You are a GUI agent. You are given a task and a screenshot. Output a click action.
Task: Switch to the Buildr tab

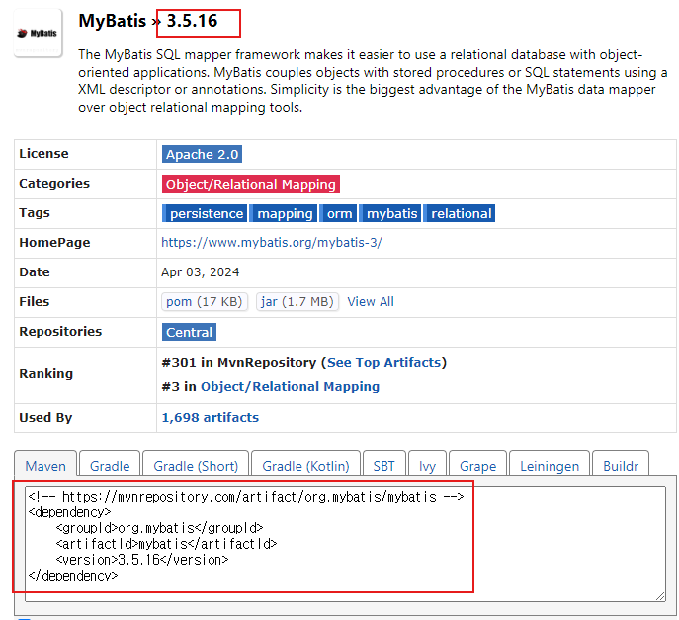pos(621,466)
